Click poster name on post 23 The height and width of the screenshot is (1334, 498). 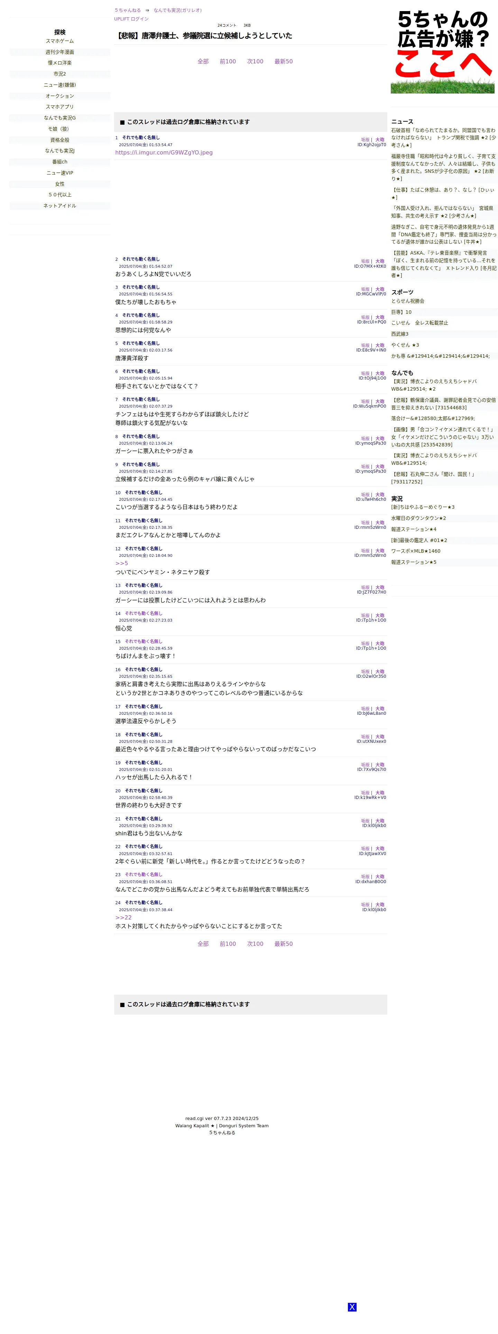(x=143, y=874)
